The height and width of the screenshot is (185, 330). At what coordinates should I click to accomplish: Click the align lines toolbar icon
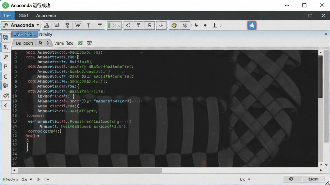point(100,25)
